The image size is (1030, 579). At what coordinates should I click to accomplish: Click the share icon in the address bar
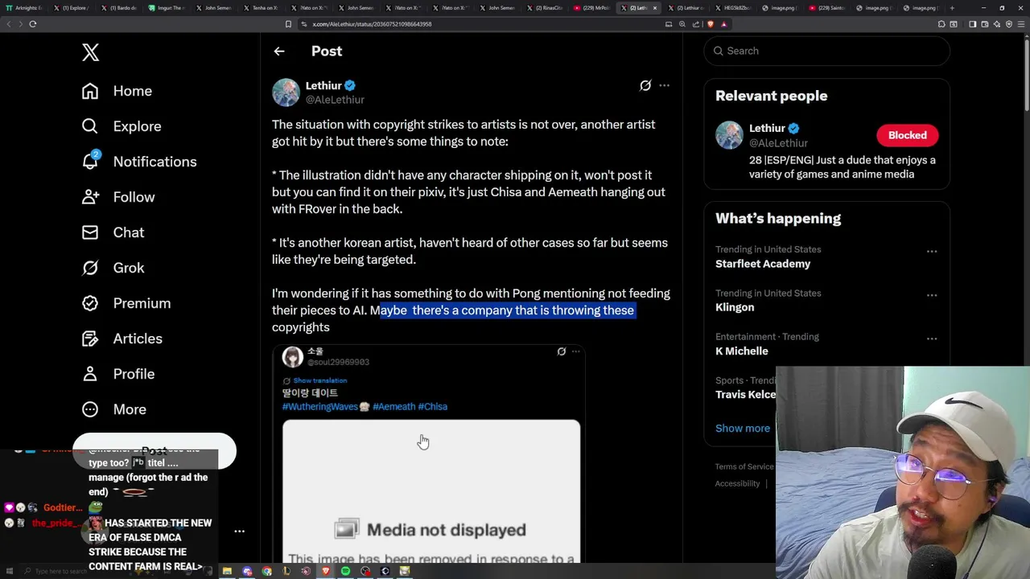coord(696,24)
